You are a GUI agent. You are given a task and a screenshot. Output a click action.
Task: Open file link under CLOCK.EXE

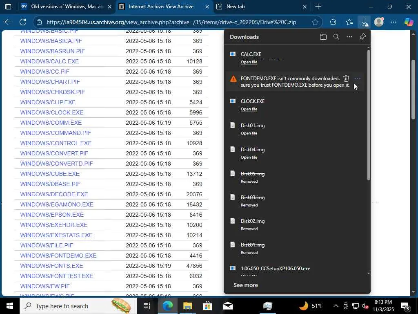point(249,109)
